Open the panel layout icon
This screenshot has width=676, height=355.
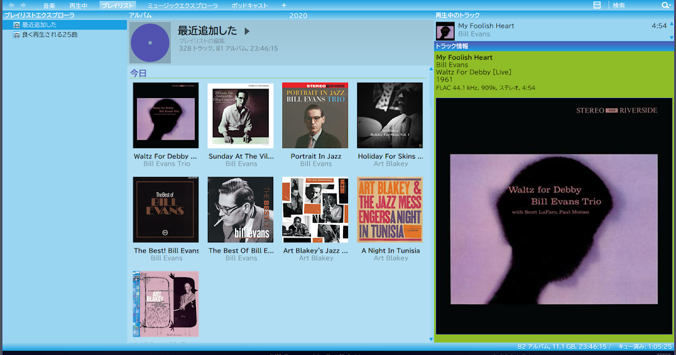point(597,5)
